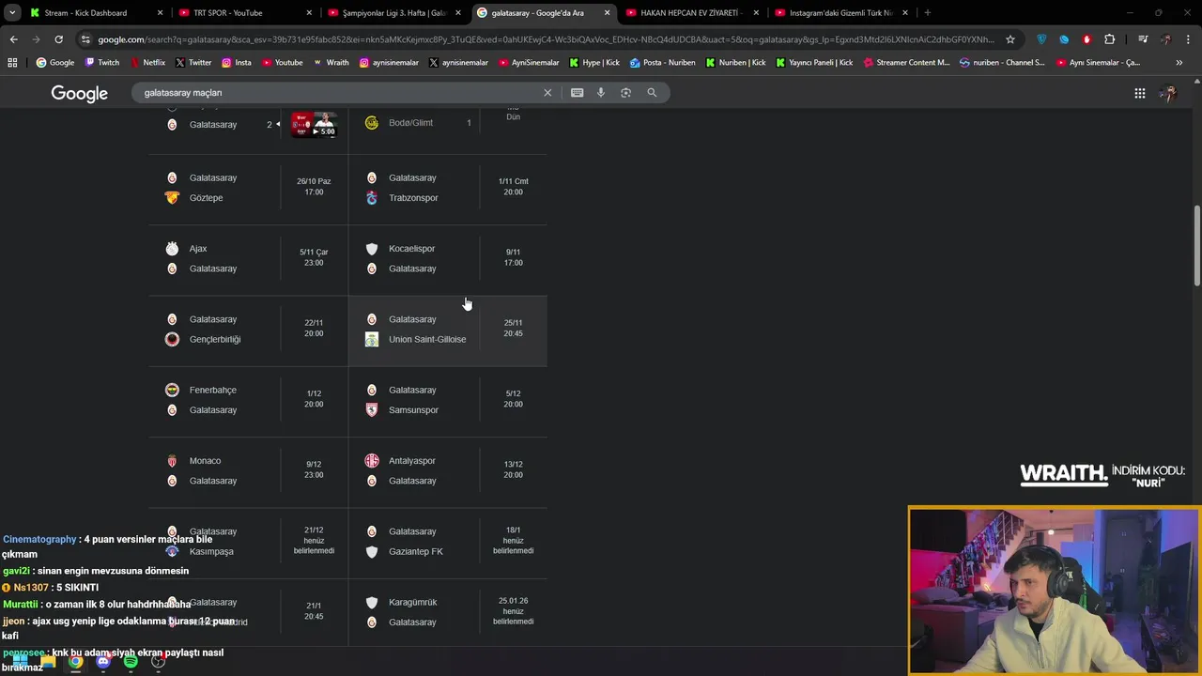Open the Galatasaray vs Trabzonspor match
1202x676 pixels.
pos(448,188)
